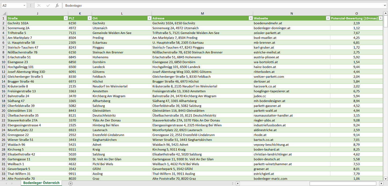The image size is (388, 186).
Task: Click the Cancel X icon in formula bar
Action: point(39,5)
